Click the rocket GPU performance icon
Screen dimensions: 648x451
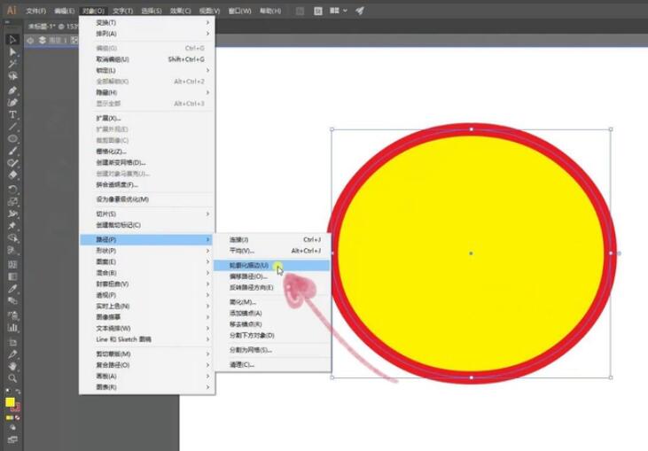click(360, 11)
